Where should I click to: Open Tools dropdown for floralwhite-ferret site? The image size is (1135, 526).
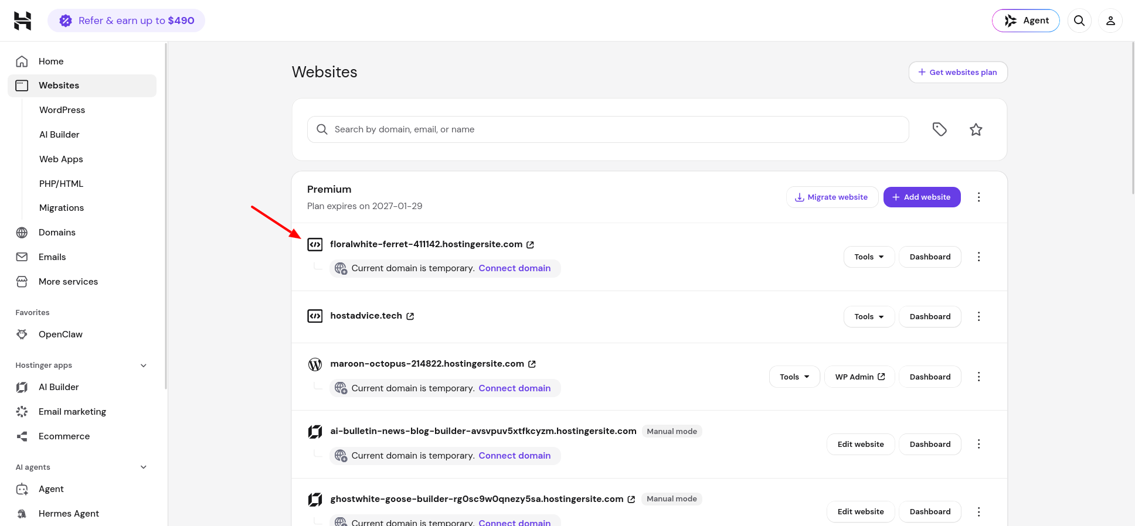pos(869,257)
